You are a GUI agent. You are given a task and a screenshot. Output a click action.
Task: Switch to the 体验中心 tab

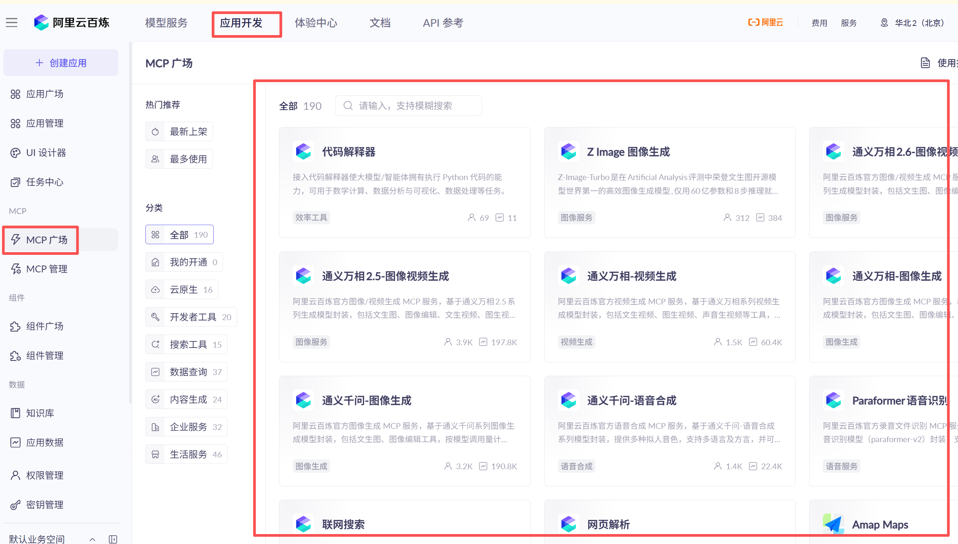(316, 23)
